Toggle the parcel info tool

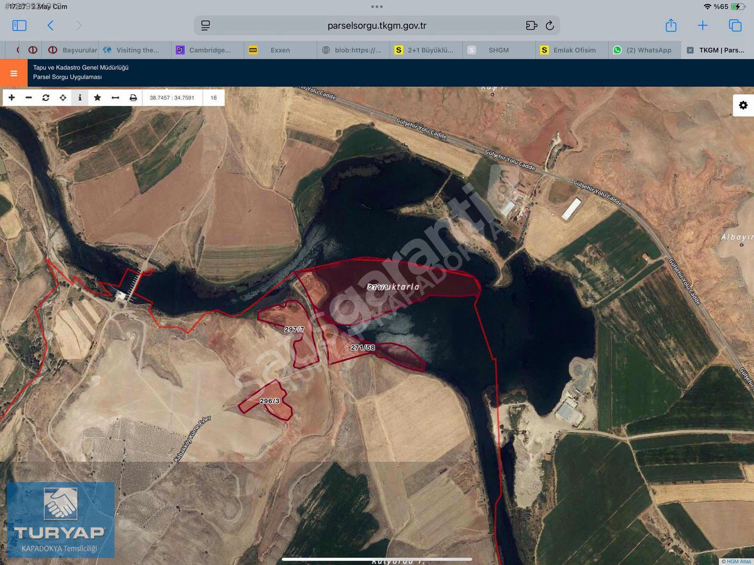[80, 97]
